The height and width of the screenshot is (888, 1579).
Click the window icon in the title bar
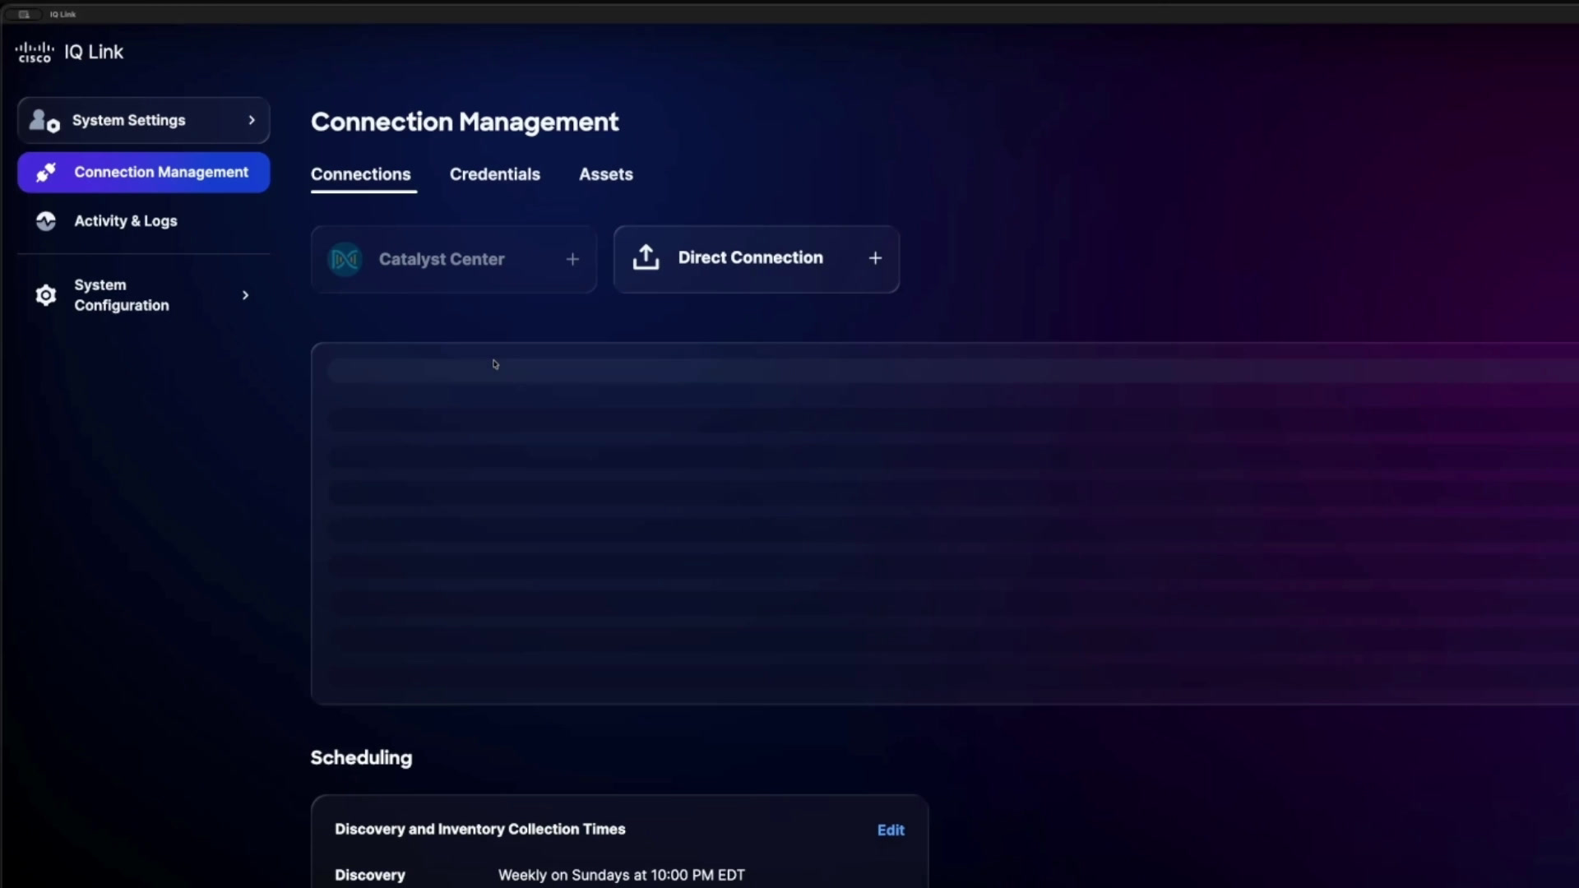(x=24, y=14)
